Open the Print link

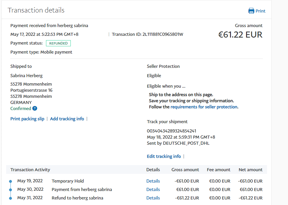260,11
